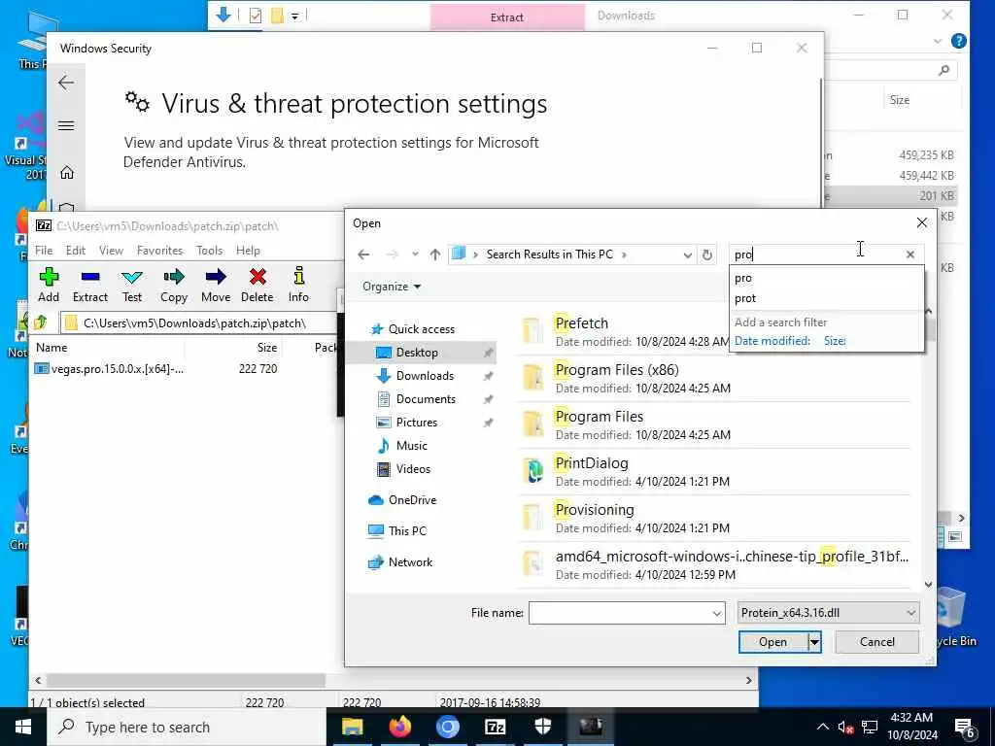
Task: Open the 7-Zip Favorites menu
Action: pos(159,251)
